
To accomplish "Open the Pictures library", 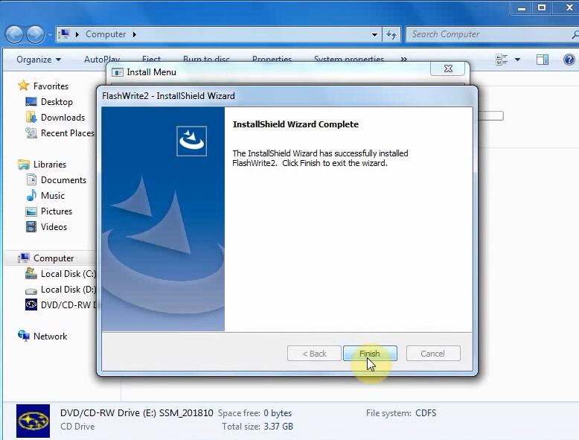I will [57, 211].
